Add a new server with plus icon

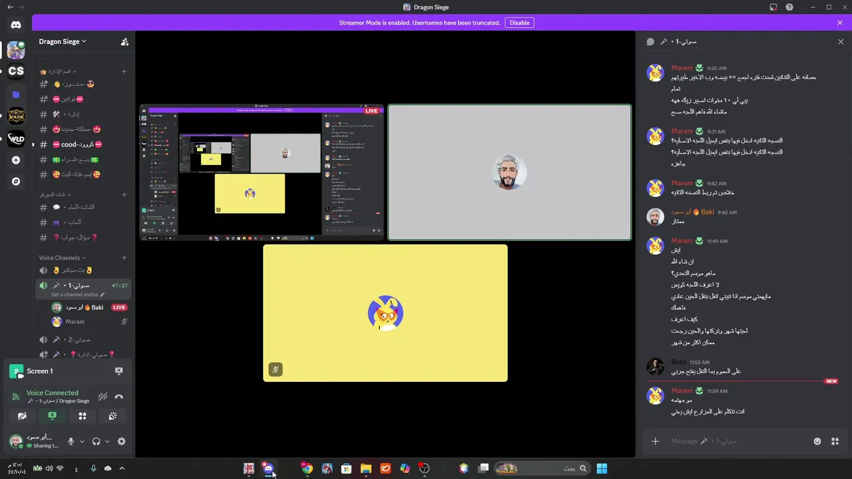(x=16, y=160)
